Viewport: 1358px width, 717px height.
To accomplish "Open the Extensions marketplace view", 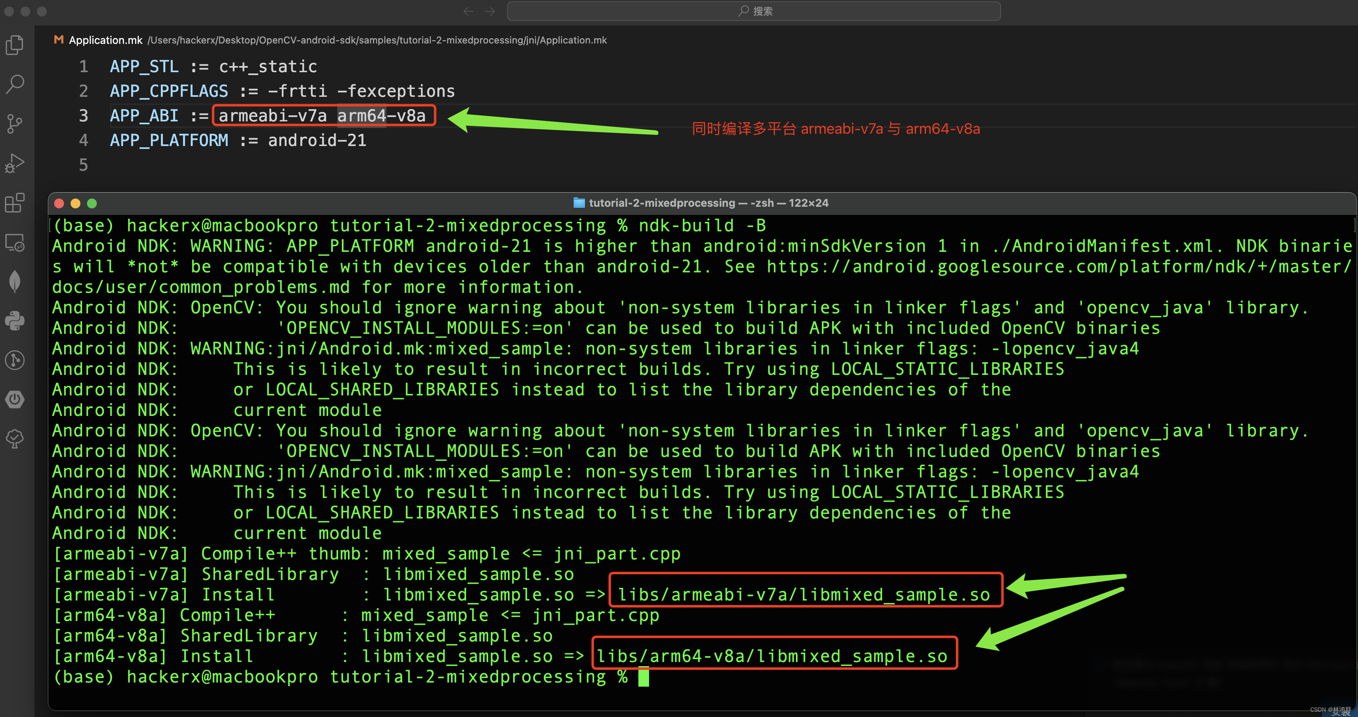I will pos(15,203).
